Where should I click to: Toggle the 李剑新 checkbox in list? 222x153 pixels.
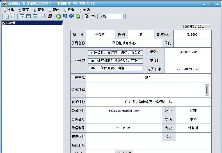pyautogui.click(x=4, y=23)
